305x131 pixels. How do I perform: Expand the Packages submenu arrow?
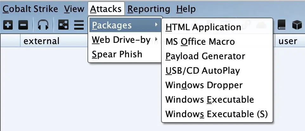tap(156, 25)
